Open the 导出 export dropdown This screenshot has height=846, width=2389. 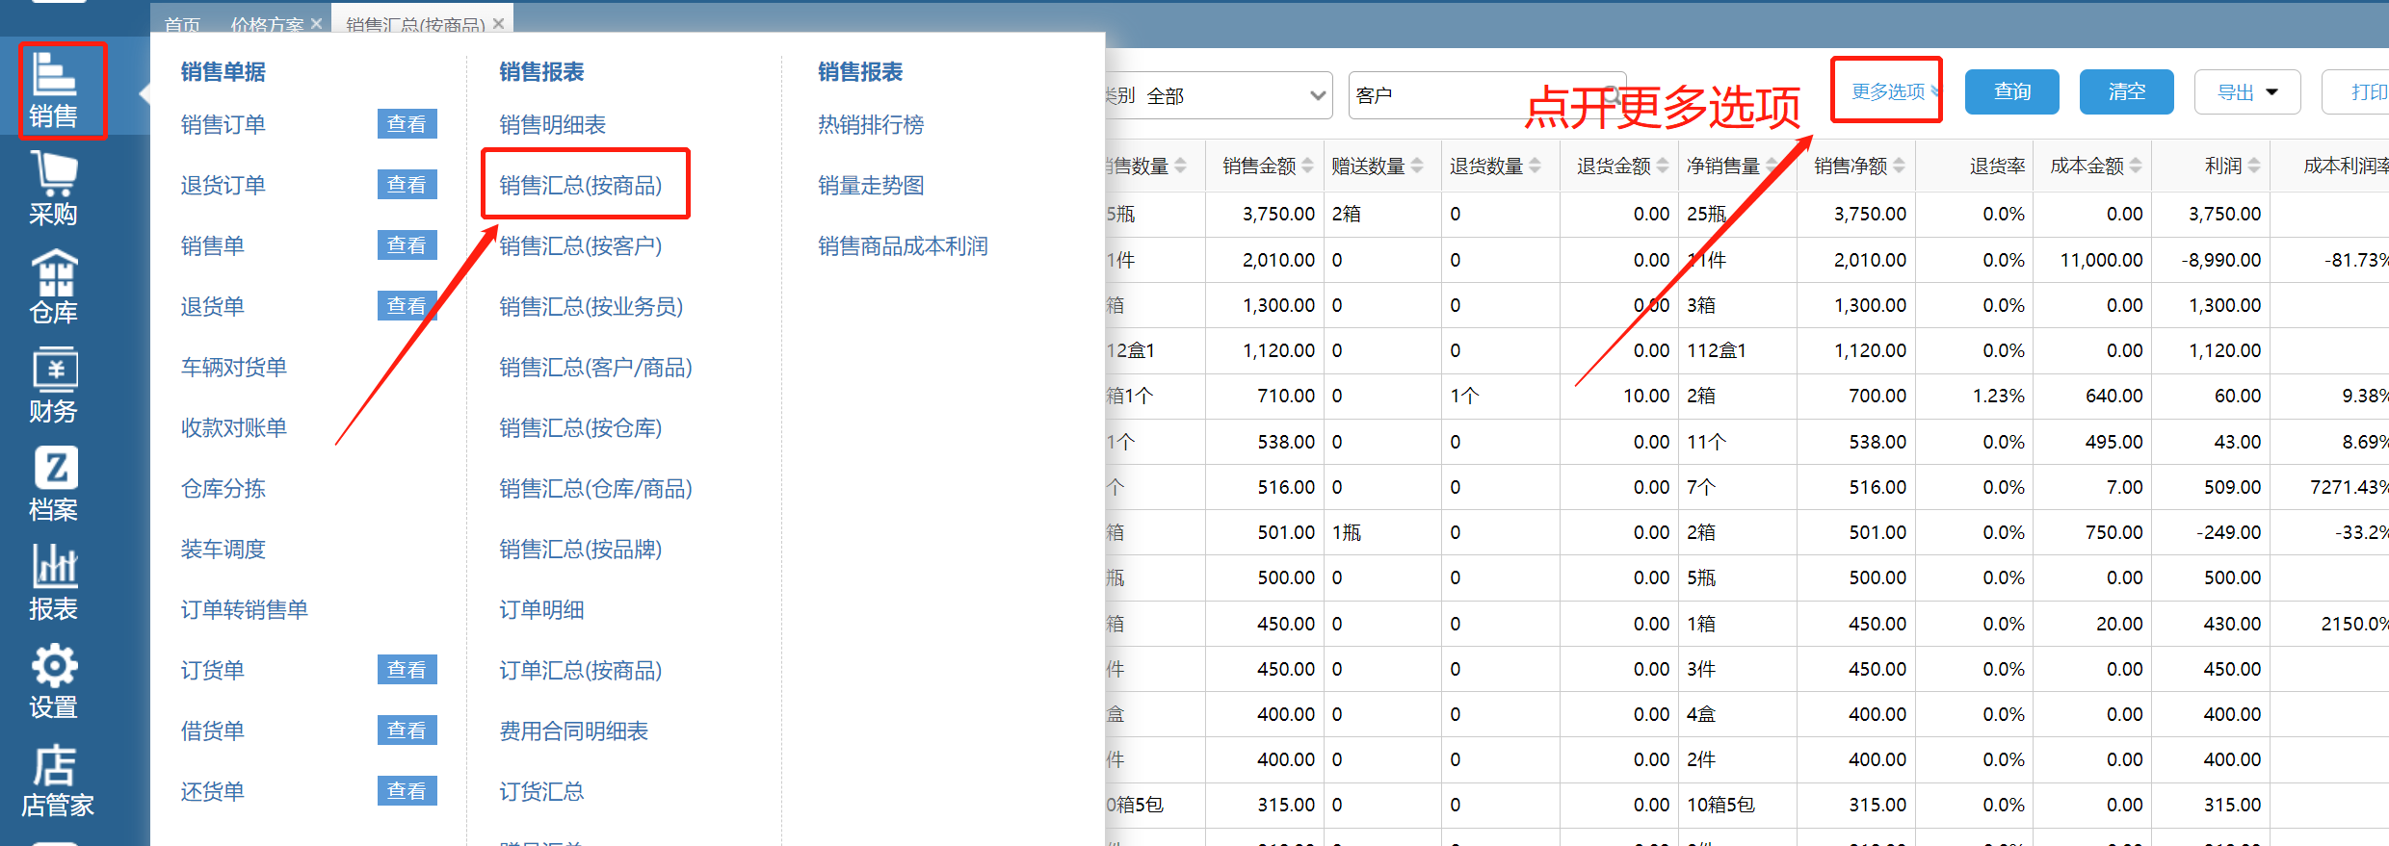2246,92
